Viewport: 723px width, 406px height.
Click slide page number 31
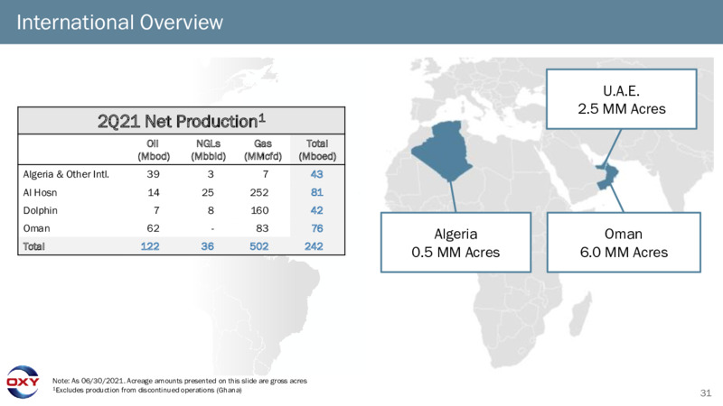[706, 392]
